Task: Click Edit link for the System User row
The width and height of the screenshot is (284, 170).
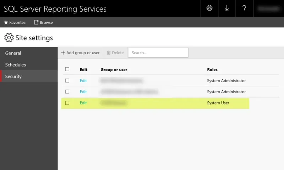Action: click(x=83, y=103)
